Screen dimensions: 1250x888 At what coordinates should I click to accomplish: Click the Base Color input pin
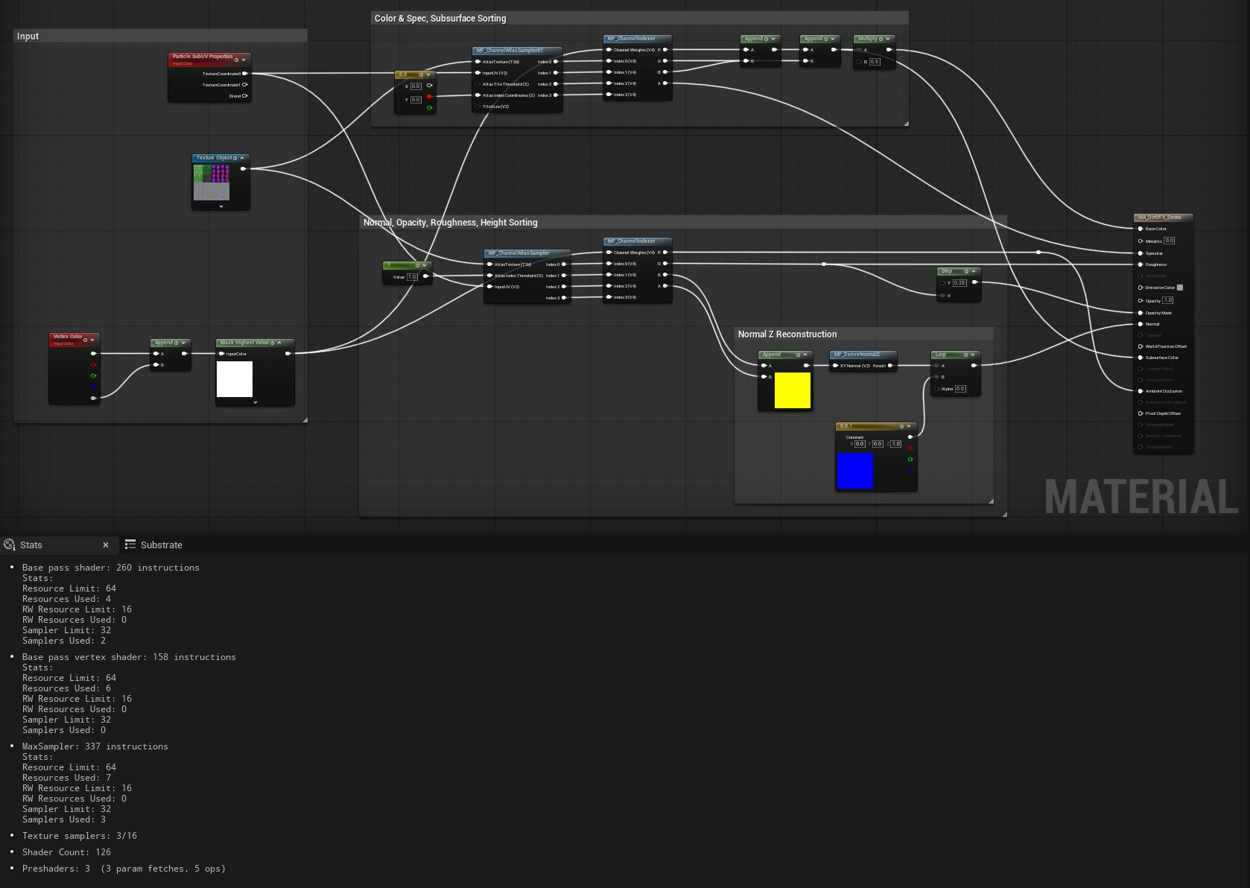click(x=1140, y=229)
